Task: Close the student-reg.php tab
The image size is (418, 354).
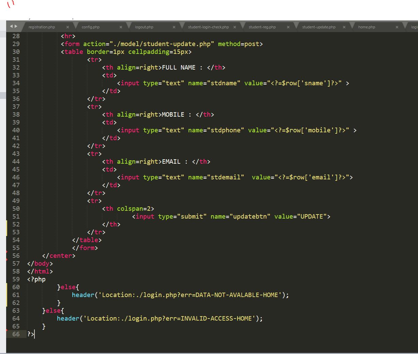Action: (288, 27)
